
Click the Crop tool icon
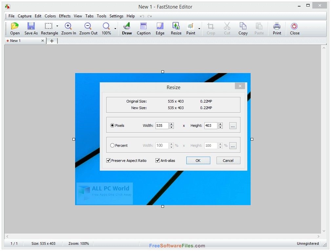[211, 26]
